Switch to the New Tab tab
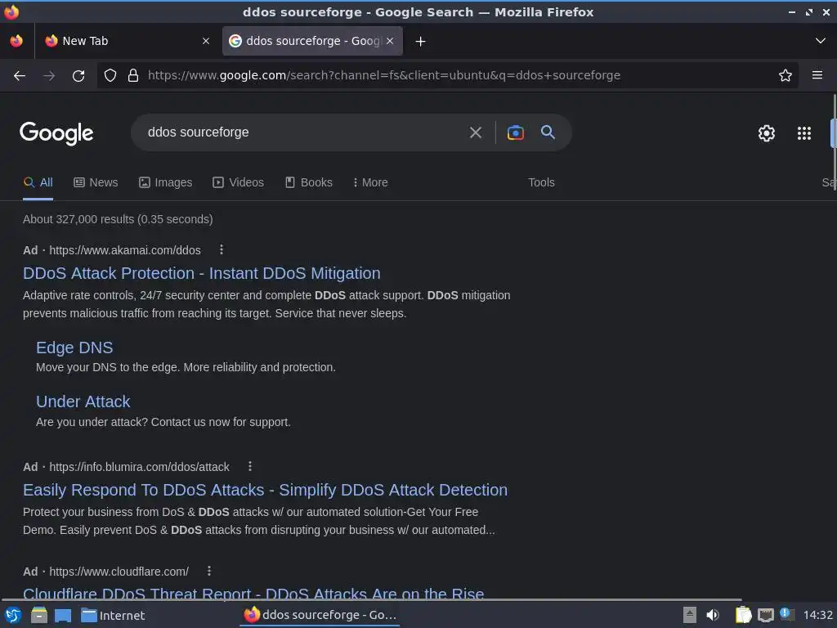This screenshot has height=628, width=837. 127,41
